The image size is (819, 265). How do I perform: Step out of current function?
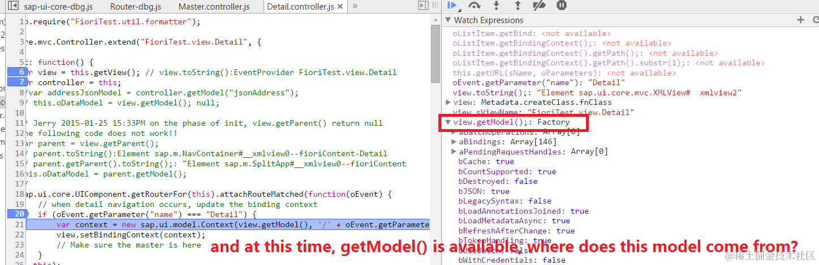[518, 5]
